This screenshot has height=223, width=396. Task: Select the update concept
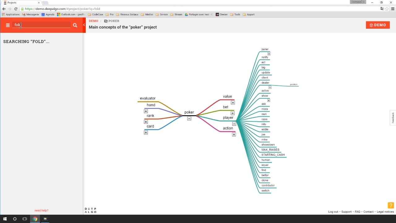[x=266, y=72]
